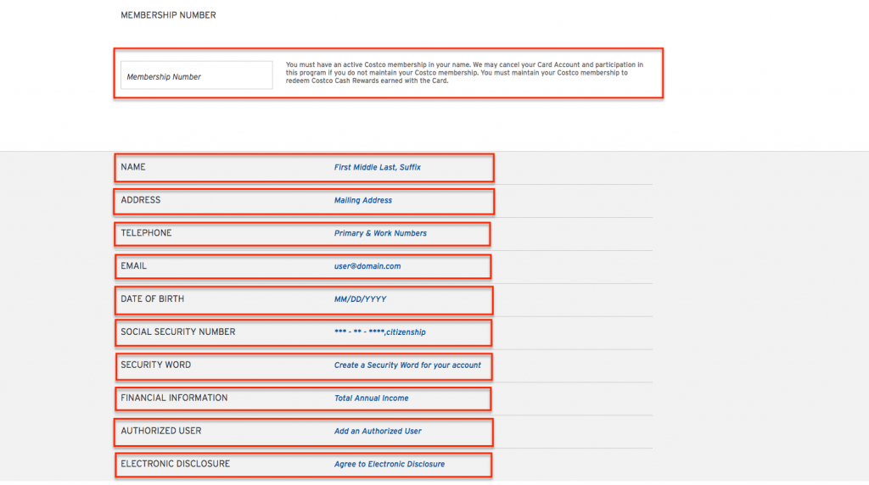Expand the TELEPHONE section heading
Screen dimensions: 869x485
pyautogui.click(x=146, y=233)
